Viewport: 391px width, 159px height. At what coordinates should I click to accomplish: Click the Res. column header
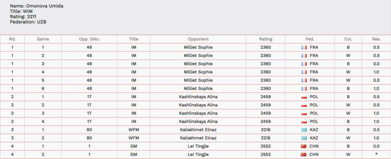coord(376,39)
